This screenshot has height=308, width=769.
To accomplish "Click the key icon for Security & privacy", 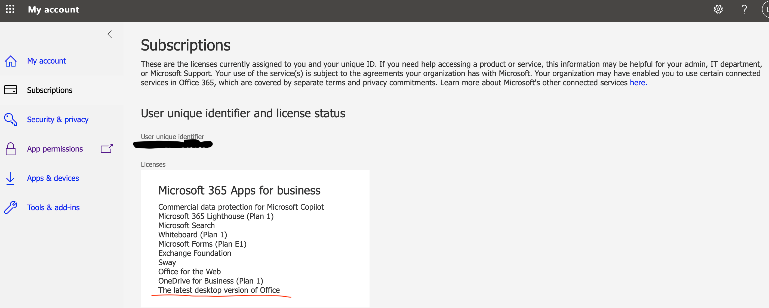I will click(x=10, y=119).
